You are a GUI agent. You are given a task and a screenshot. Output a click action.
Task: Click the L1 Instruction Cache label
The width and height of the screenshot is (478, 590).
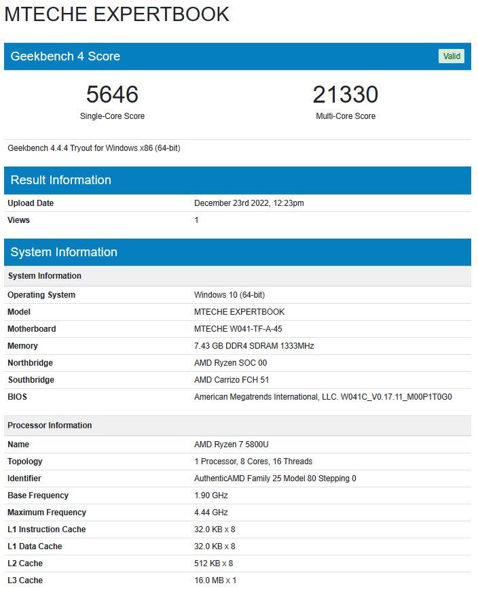click(47, 530)
